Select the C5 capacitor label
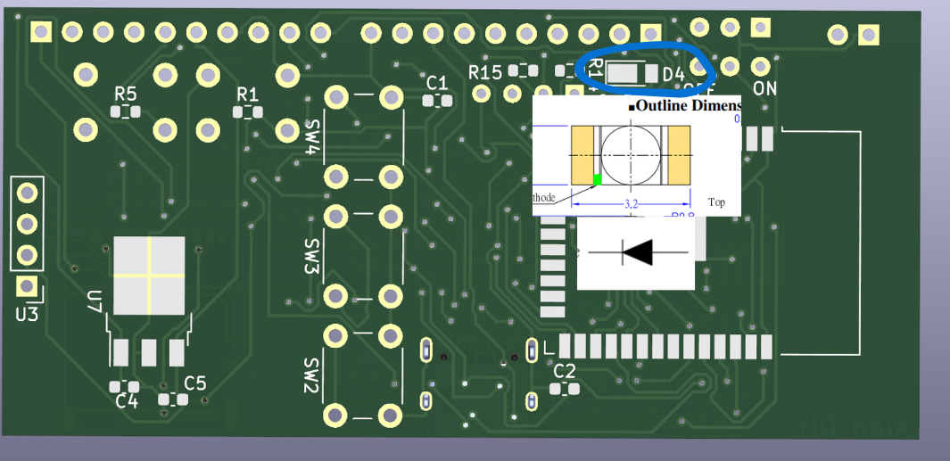Screen dimensions: 950x461 tap(195, 383)
